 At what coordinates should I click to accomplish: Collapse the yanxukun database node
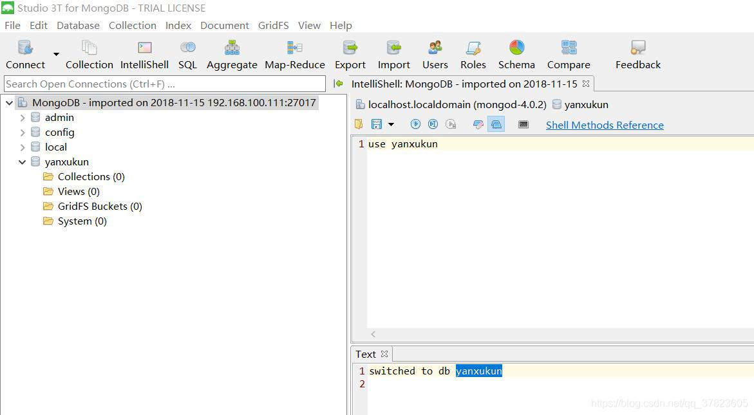click(22, 162)
